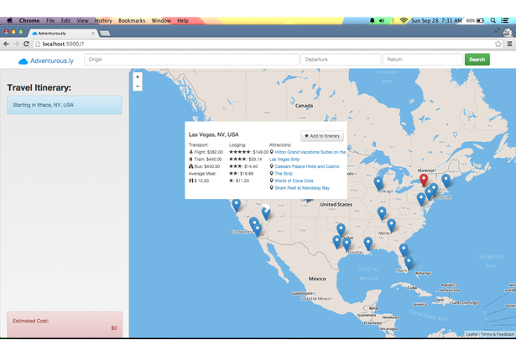Viewport: 516px width, 356px height.
Task: Click the volume icon in menu bar
Action: [x=382, y=20]
